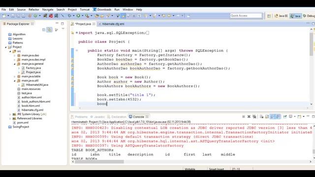
Task: Collapse the main.java.util package
Action: coord(14,81)
